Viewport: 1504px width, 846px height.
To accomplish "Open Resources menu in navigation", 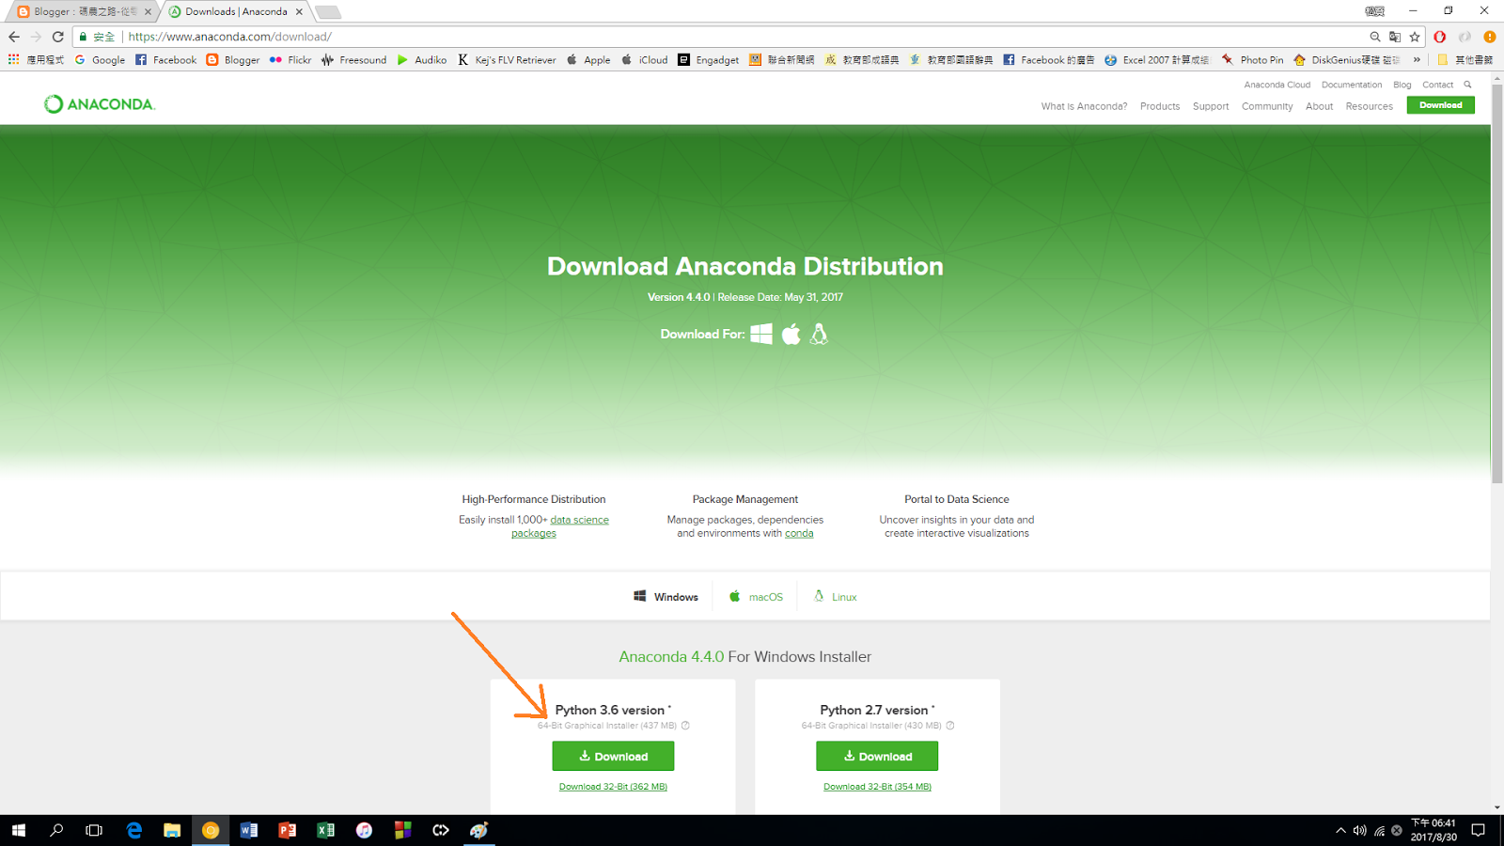I will (x=1369, y=106).
